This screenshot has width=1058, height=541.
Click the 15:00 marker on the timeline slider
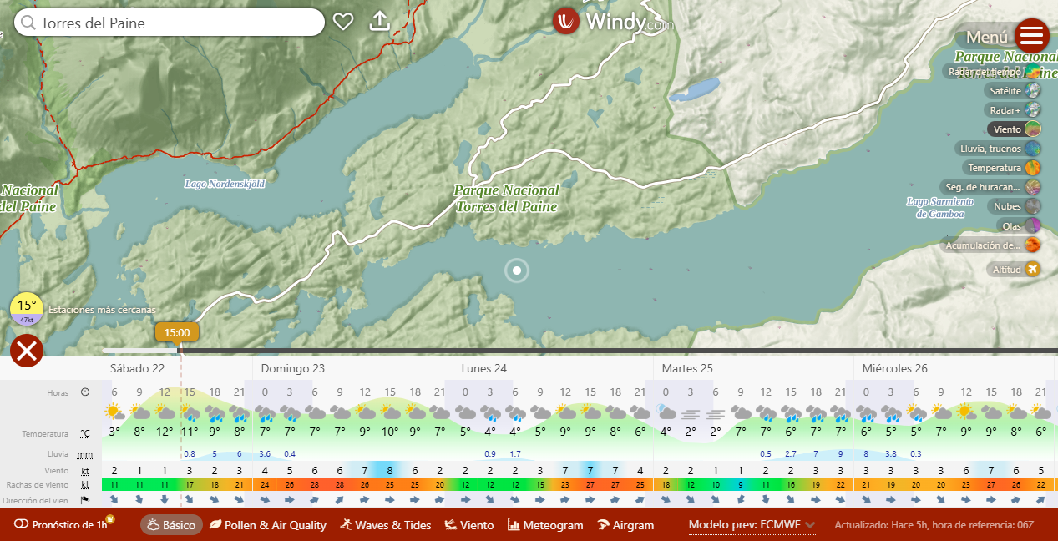[177, 331]
